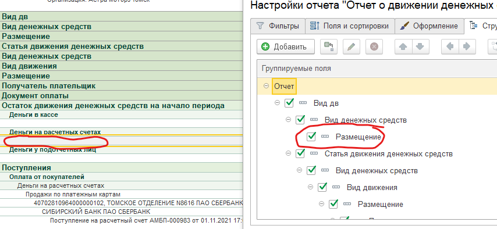497x229 pixels.
Task: Click the pencil edit icon in toolbar
Action: pos(352,46)
